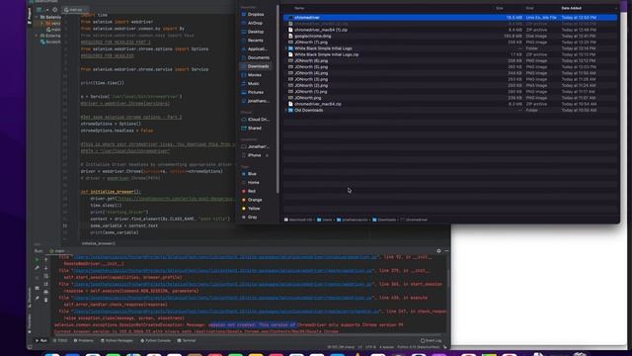This screenshot has height=356, width=632.
Task: Expand the Old Downloads folder
Action: click(286, 110)
